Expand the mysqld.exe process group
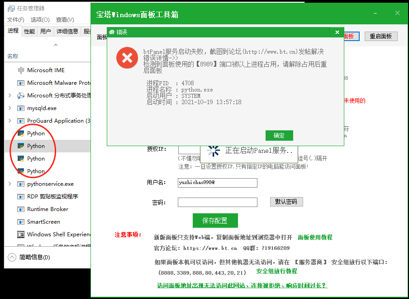 (x=10, y=108)
